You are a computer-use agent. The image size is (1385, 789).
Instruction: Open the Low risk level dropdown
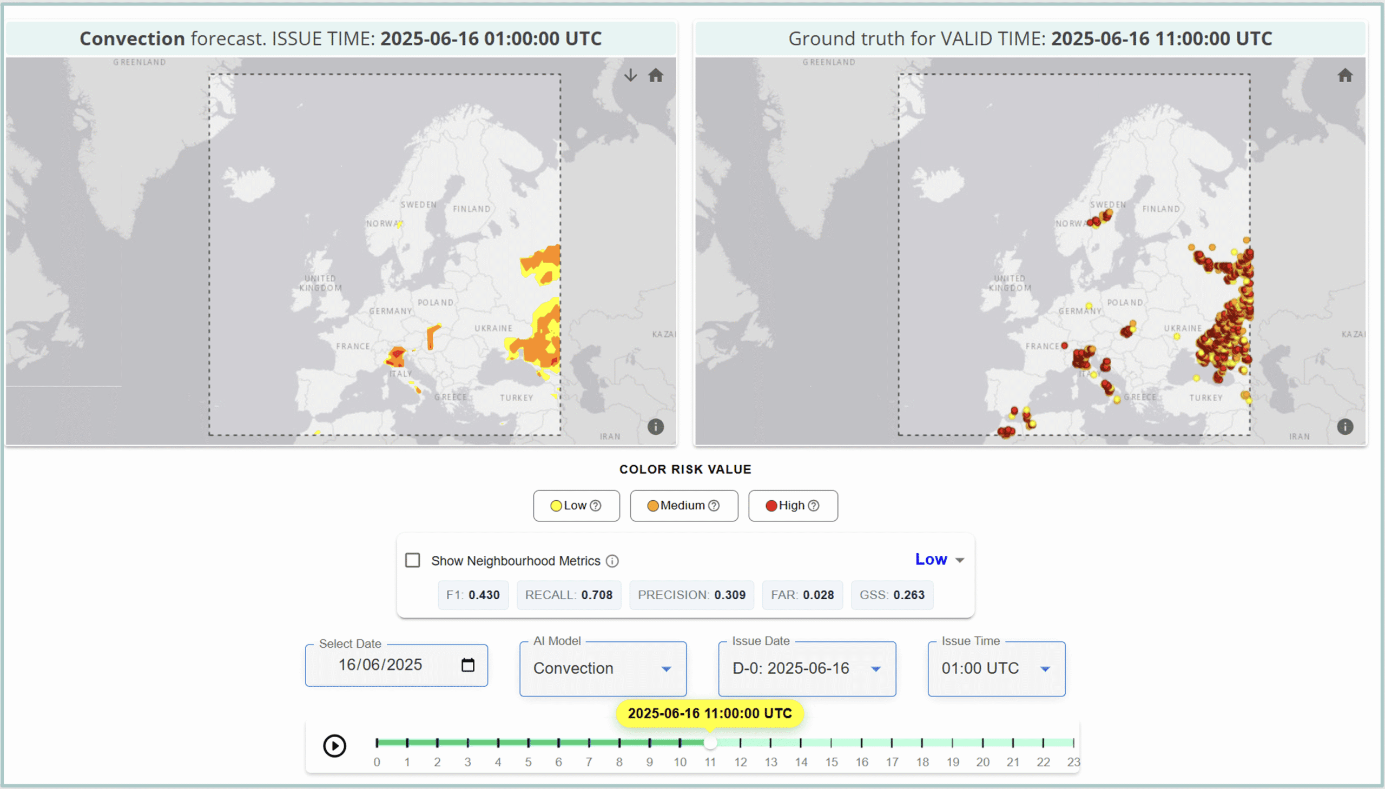pos(940,559)
